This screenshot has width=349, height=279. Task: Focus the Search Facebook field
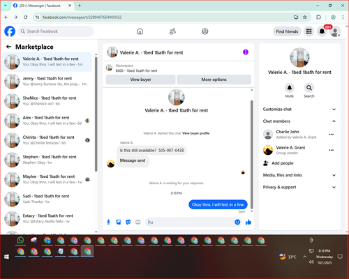point(56,31)
